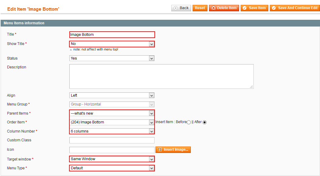Screen dimensions: 320x176
Task: Expand the Column Number dropdown
Action: click(x=112, y=131)
